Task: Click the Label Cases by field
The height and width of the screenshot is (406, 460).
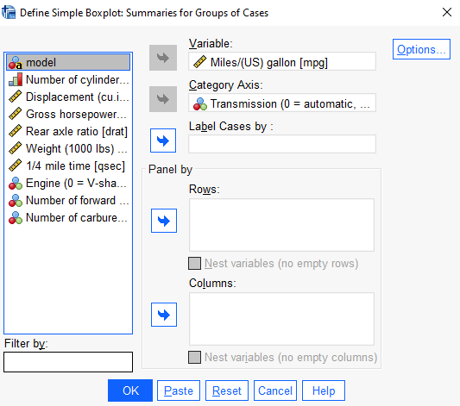Action: pyautogui.click(x=282, y=144)
